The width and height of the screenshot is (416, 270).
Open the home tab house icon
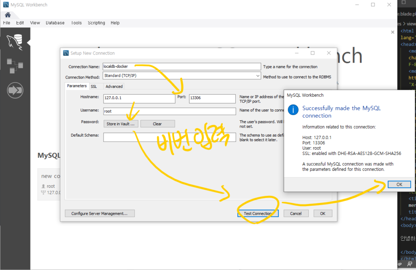8,15
